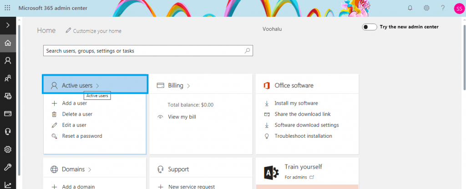Open View my bill

[182, 117]
